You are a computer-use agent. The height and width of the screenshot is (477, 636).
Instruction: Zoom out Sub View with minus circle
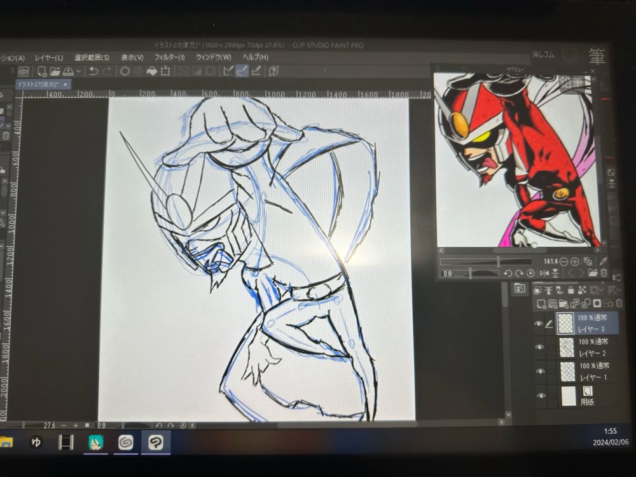(563, 261)
